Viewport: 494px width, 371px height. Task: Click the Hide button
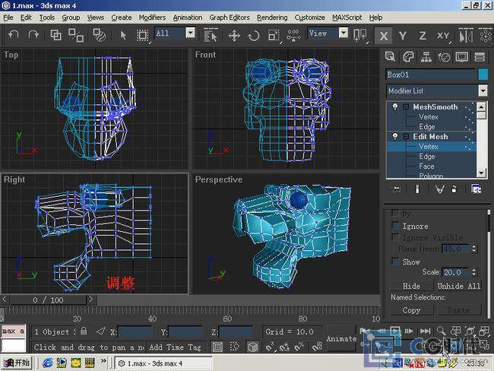pos(411,286)
